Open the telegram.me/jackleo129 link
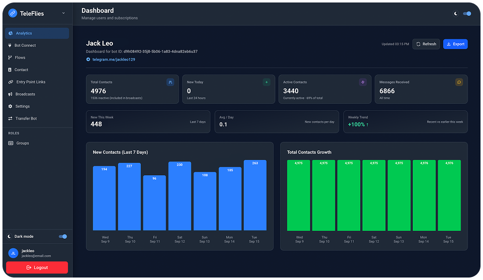Image resolution: width=483 pixels, height=280 pixels. [114, 60]
